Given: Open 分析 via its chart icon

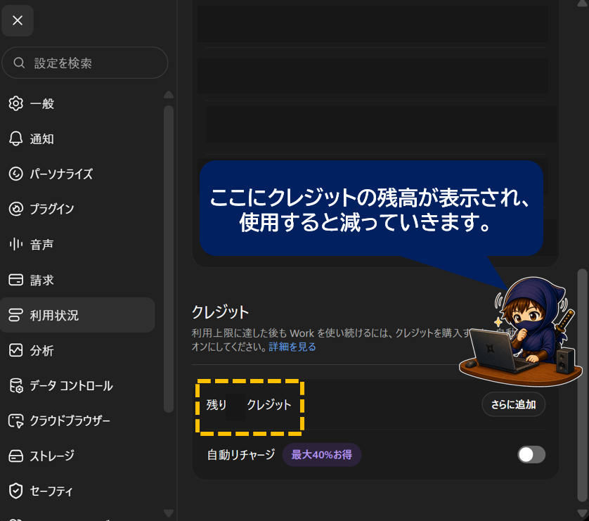Looking at the screenshot, I should tap(15, 350).
